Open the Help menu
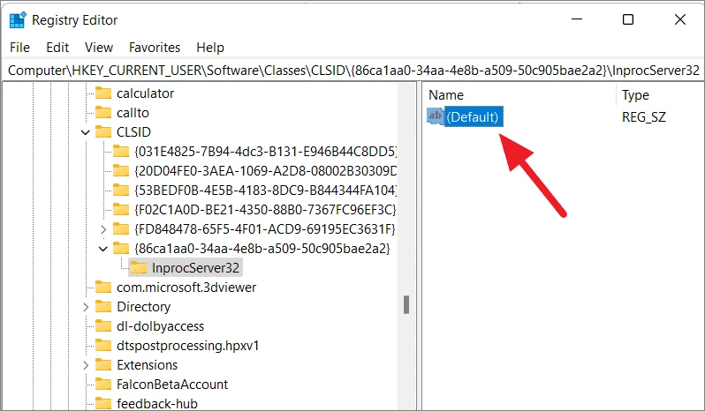Image resolution: width=705 pixels, height=411 pixels. click(210, 48)
